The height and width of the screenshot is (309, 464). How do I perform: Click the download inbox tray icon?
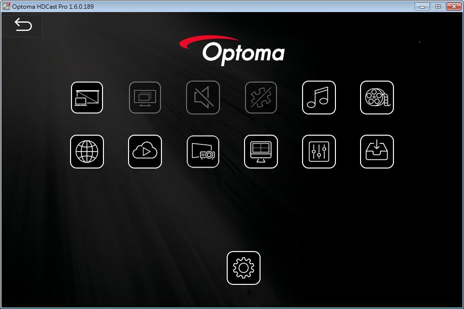tap(377, 152)
